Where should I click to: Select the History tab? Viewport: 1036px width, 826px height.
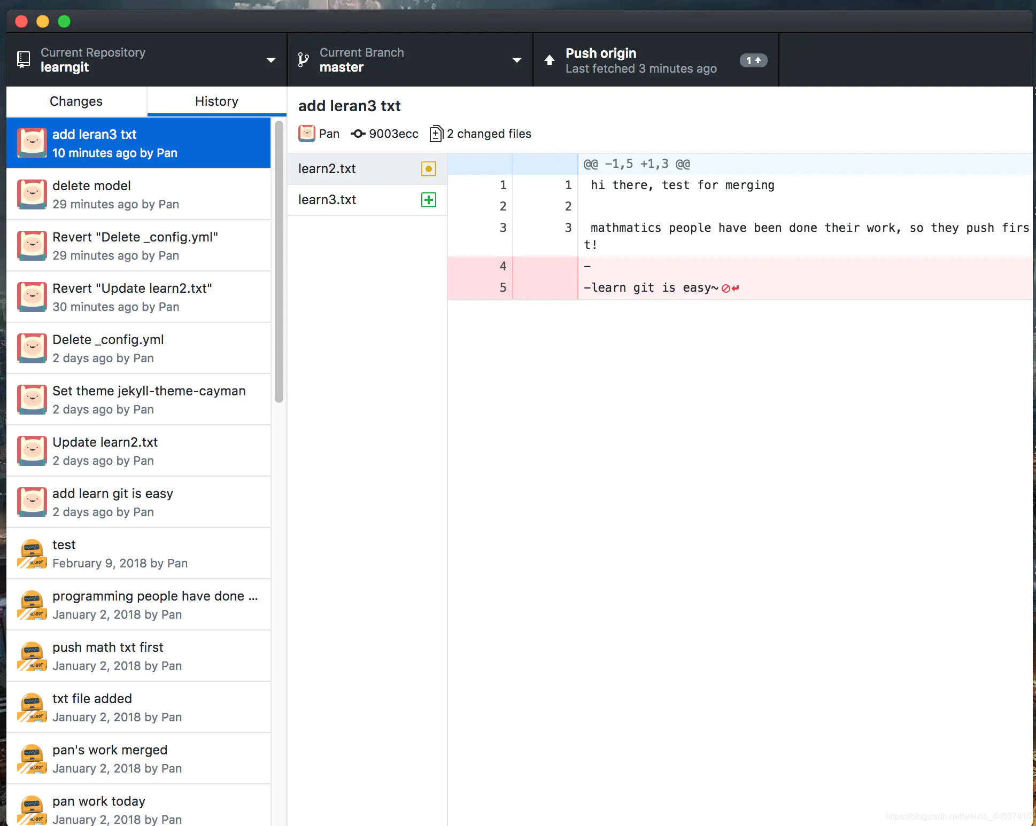(217, 102)
